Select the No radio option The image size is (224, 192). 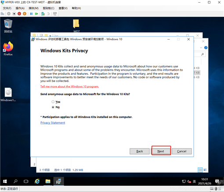click(x=53, y=107)
